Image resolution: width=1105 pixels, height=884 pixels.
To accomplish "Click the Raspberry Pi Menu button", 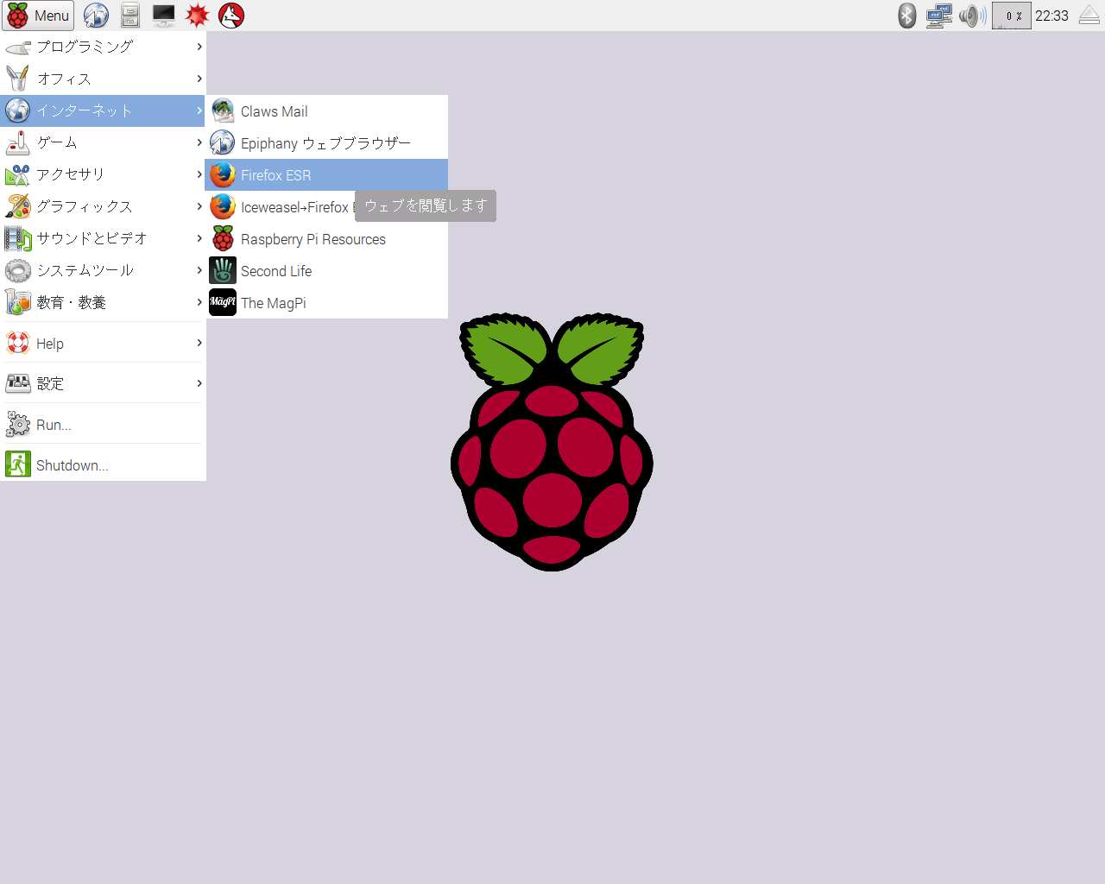I will (x=38, y=16).
